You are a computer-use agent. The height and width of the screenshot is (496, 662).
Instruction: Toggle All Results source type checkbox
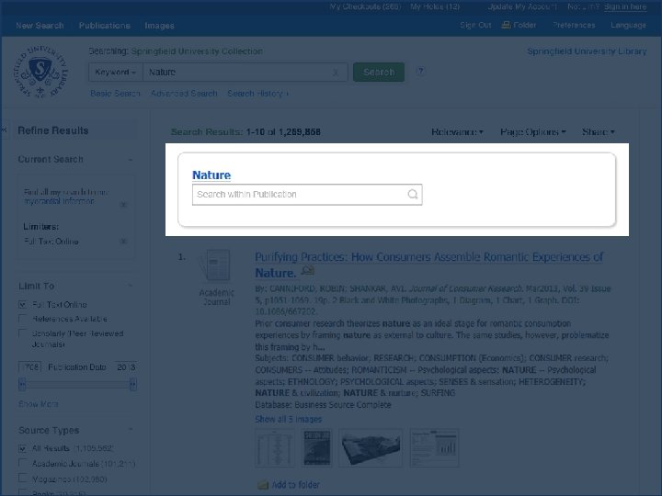[23, 448]
